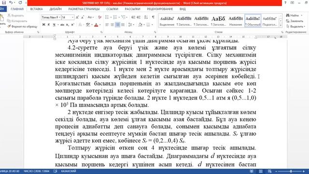Open ССЫЛКИ ribbon tab
The height and width of the screenshot is (174, 309).
click(x=112, y=9)
